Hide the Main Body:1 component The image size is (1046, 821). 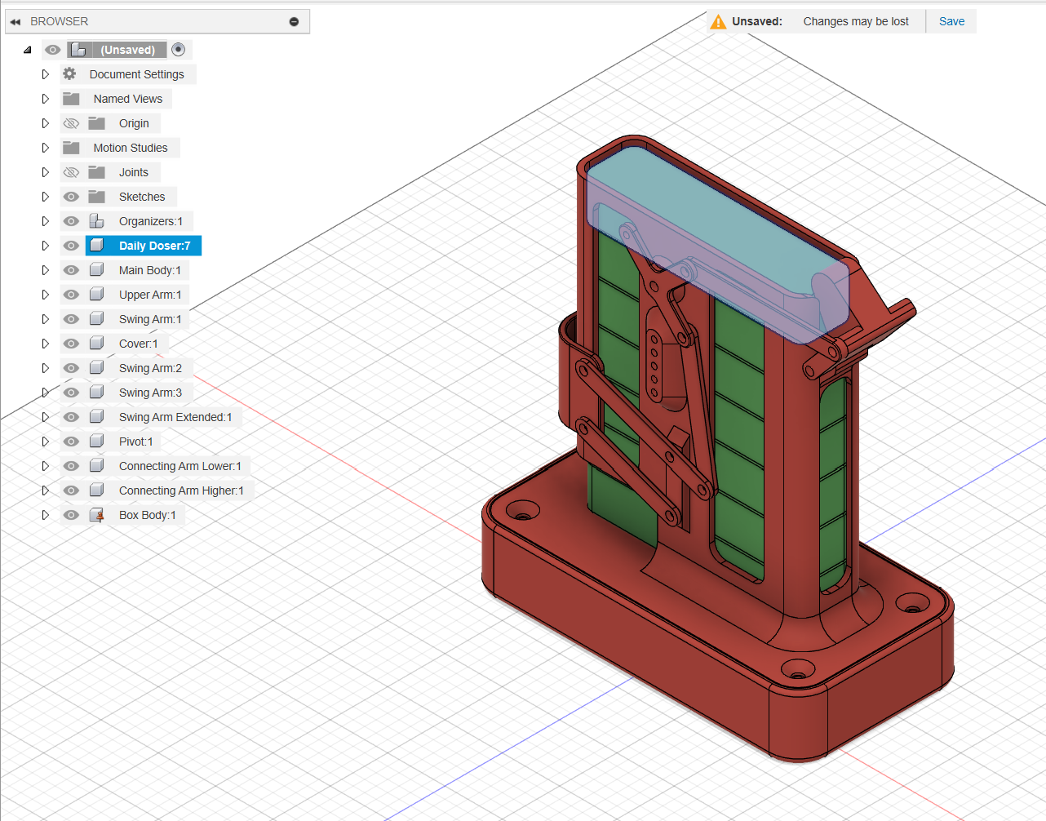point(71,270)
